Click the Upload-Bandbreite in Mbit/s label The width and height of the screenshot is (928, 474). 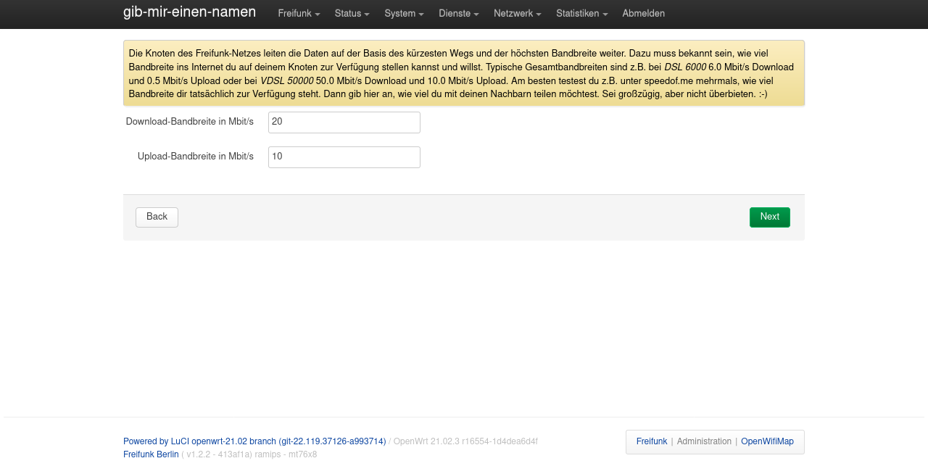(195, 157)
